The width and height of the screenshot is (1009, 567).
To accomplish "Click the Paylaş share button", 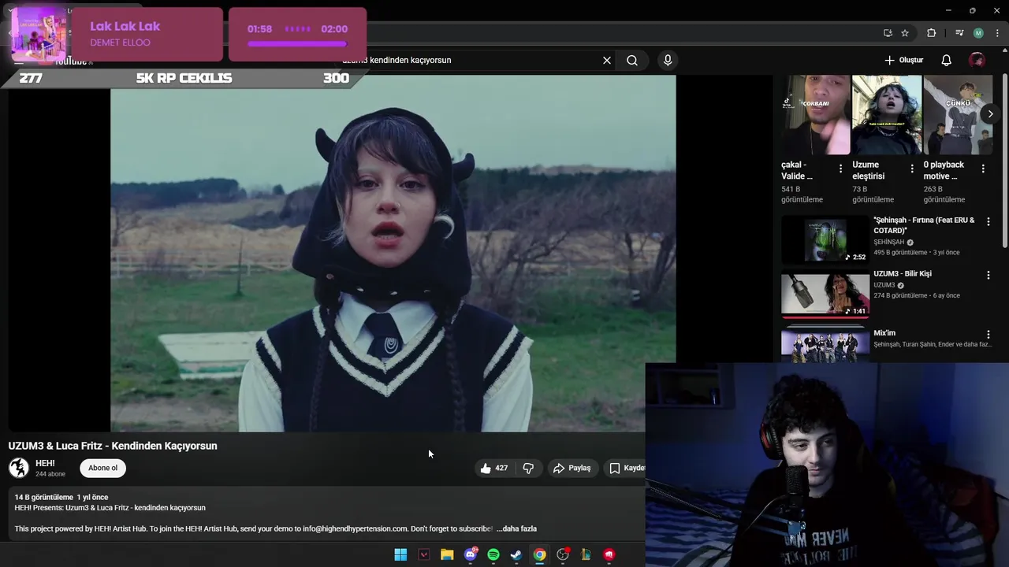I will 572,468.
